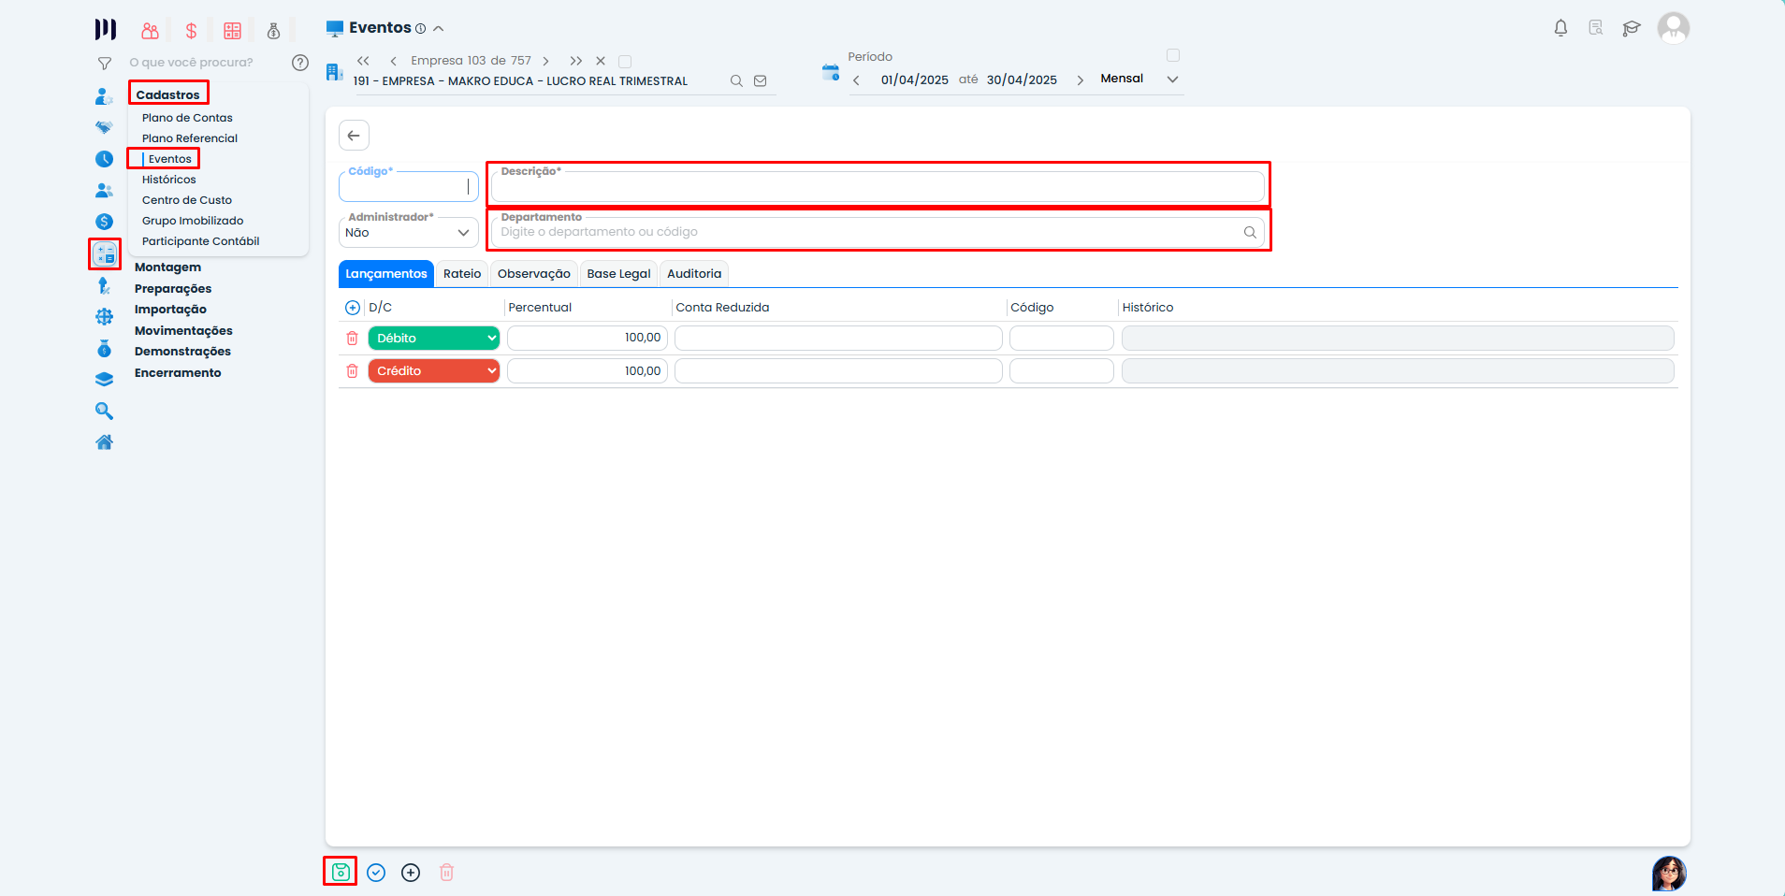Click the envelope icon beside company name
This screenshot has height=896, width=1785.
click(x=761, y=81)
